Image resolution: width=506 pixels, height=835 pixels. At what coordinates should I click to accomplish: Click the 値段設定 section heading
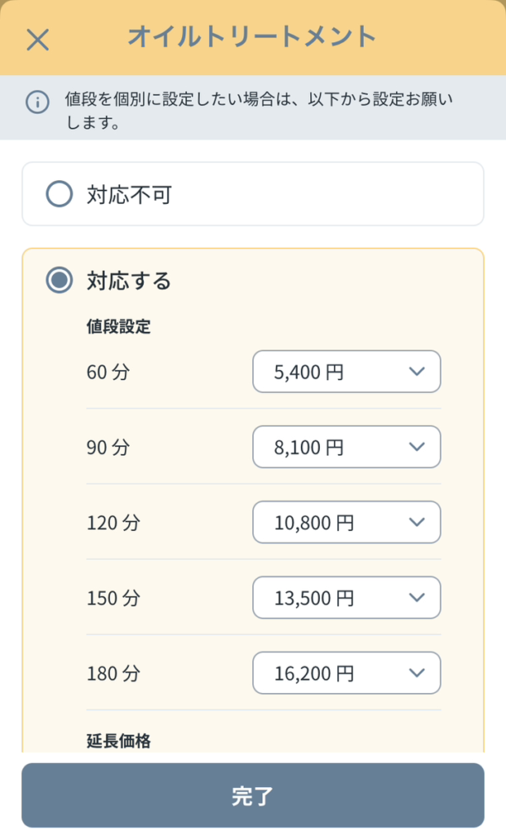[118, 327]
